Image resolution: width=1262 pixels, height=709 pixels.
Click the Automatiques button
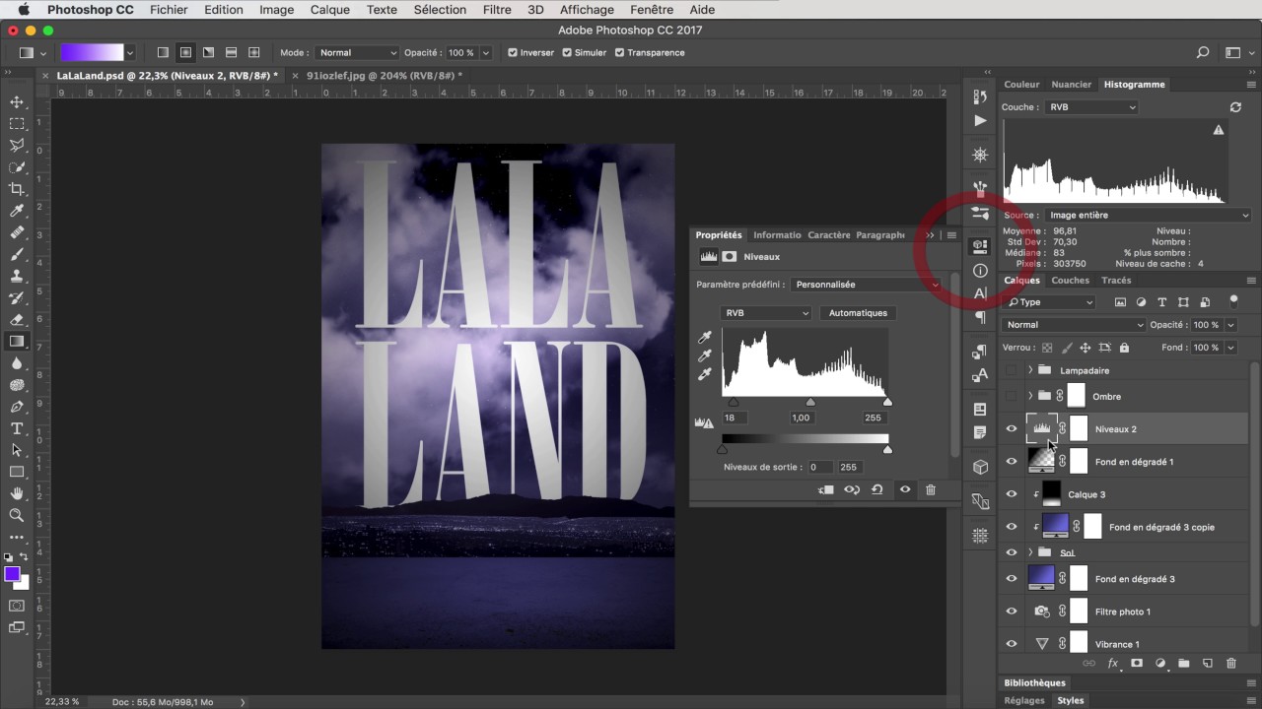pyautogui.click(x=858, y=313)
